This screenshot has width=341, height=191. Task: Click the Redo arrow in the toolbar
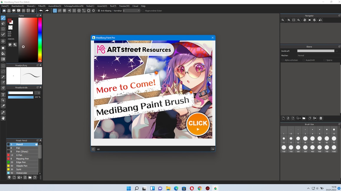47,11
